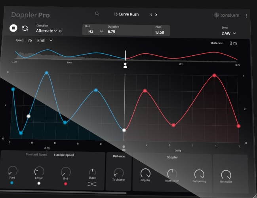Click the Distance panel heading
The height and width of the screenshot is (198, 257).
click(x=119, y=156)
